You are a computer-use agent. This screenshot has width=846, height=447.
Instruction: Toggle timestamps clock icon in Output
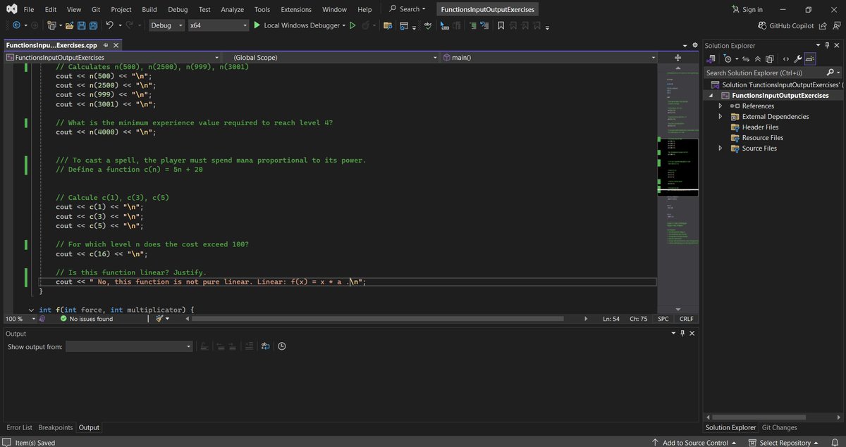281,346
